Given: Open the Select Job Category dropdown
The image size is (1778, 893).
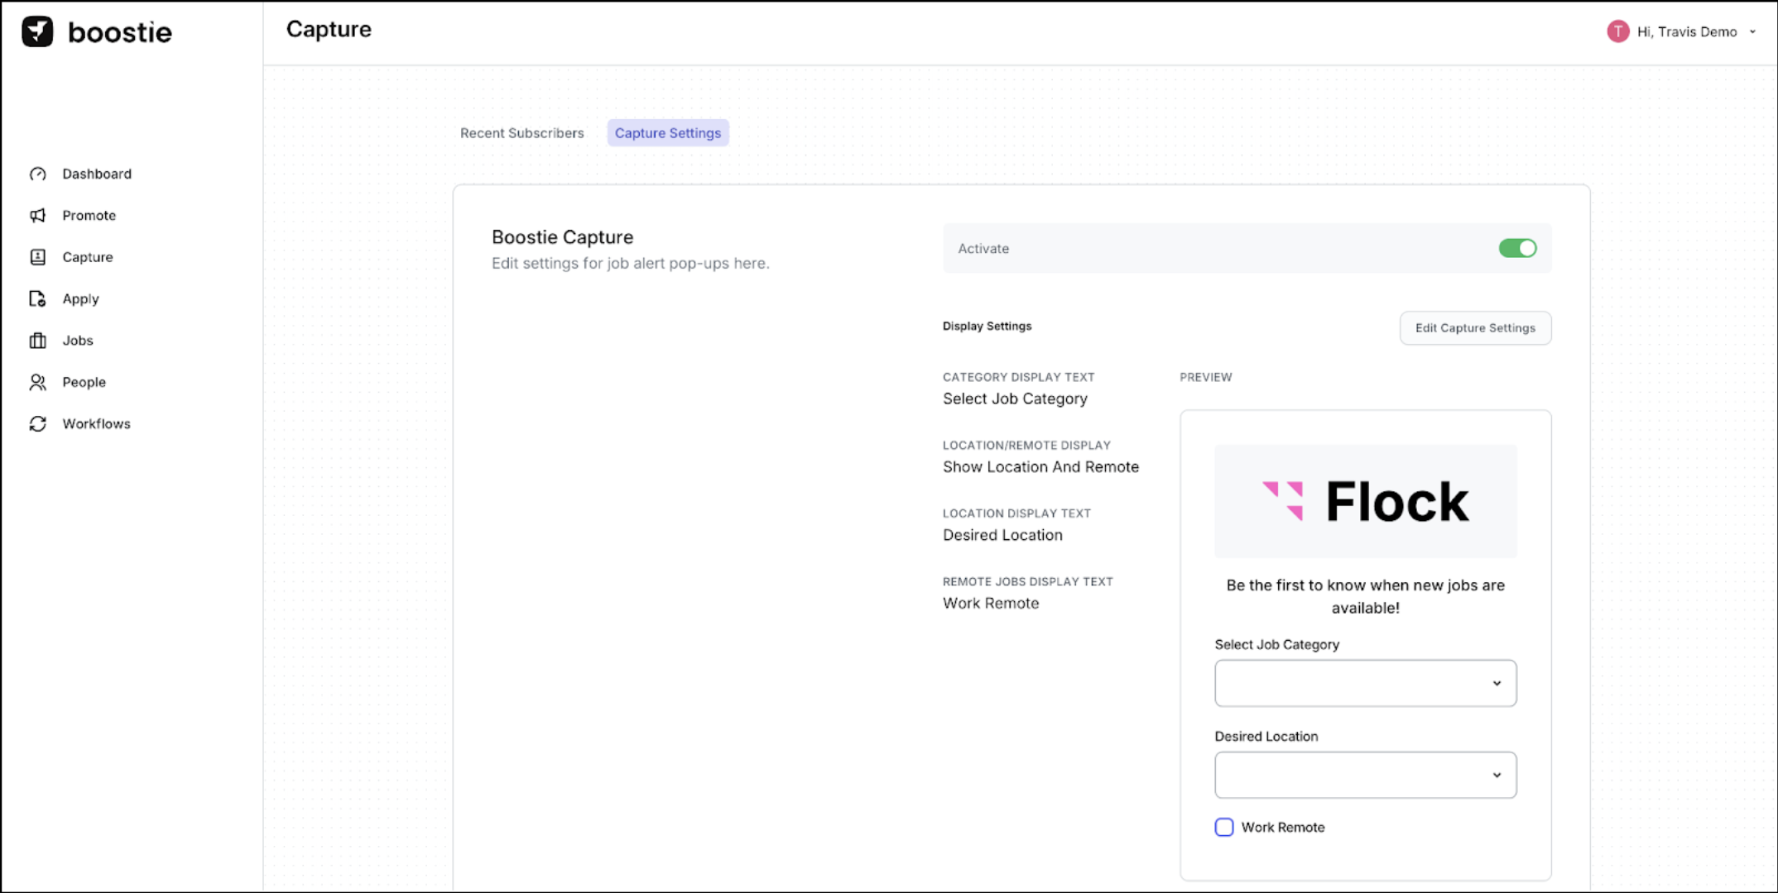Looking at the screenshot, I should coord(1365,683).
